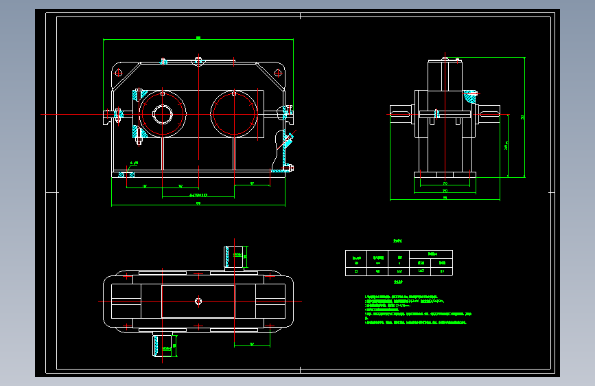This screenshot has height=386, width=595.
Task: Pick the total height dimension beside side view
Action: (x=524, y=117)
